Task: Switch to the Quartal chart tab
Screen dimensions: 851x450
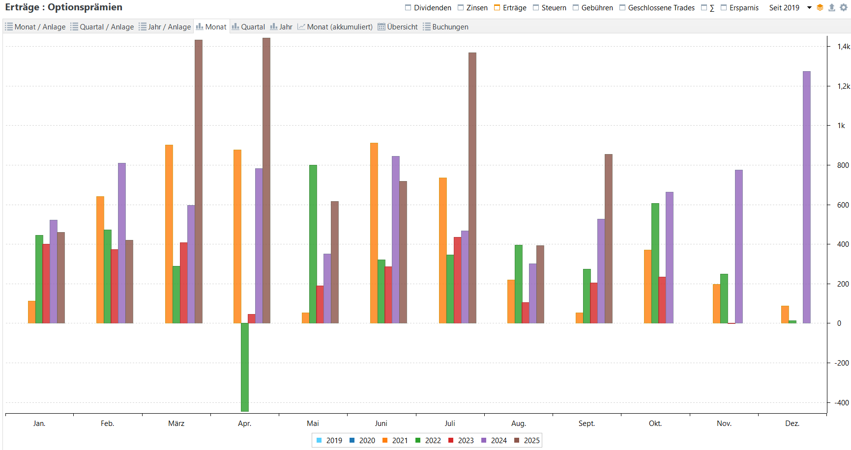Action: 248,27
